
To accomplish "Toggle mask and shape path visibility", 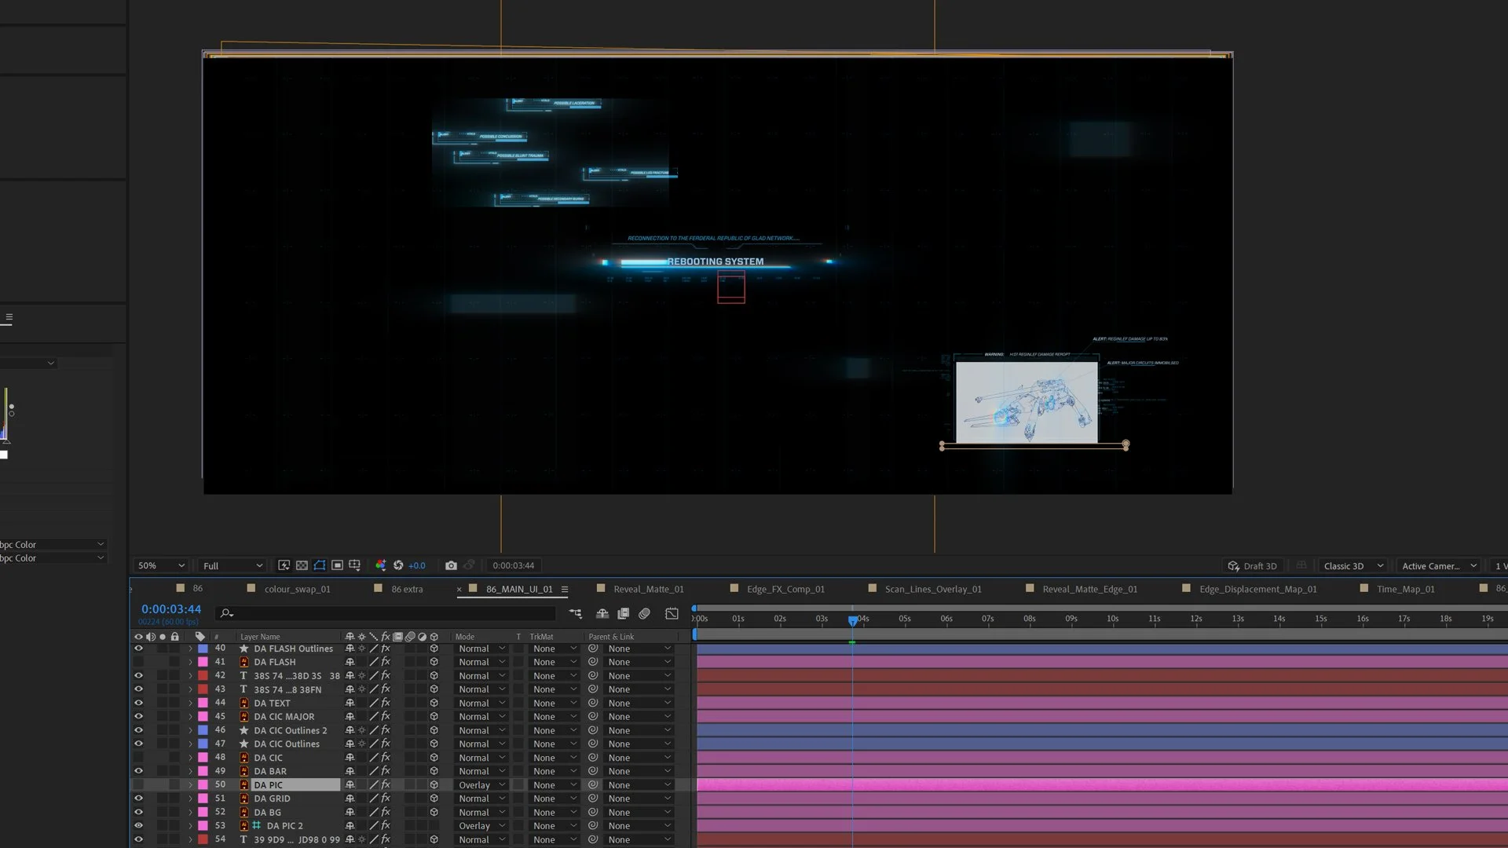I will (x=320, y=565).
